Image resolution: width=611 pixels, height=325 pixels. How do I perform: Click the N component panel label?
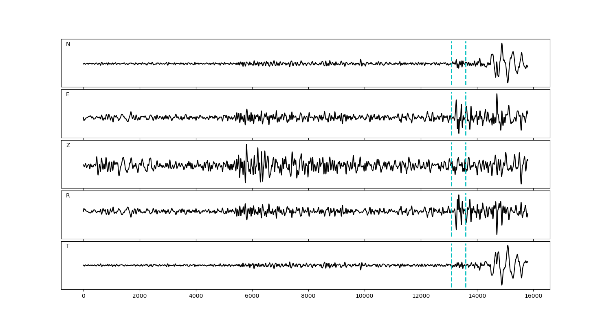68,44
